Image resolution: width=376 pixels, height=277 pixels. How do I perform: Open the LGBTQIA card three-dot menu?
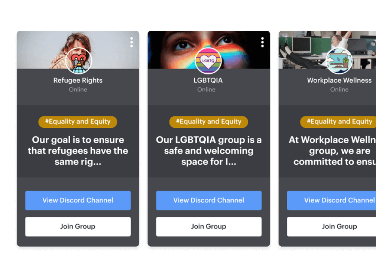[x=262, y=42]
